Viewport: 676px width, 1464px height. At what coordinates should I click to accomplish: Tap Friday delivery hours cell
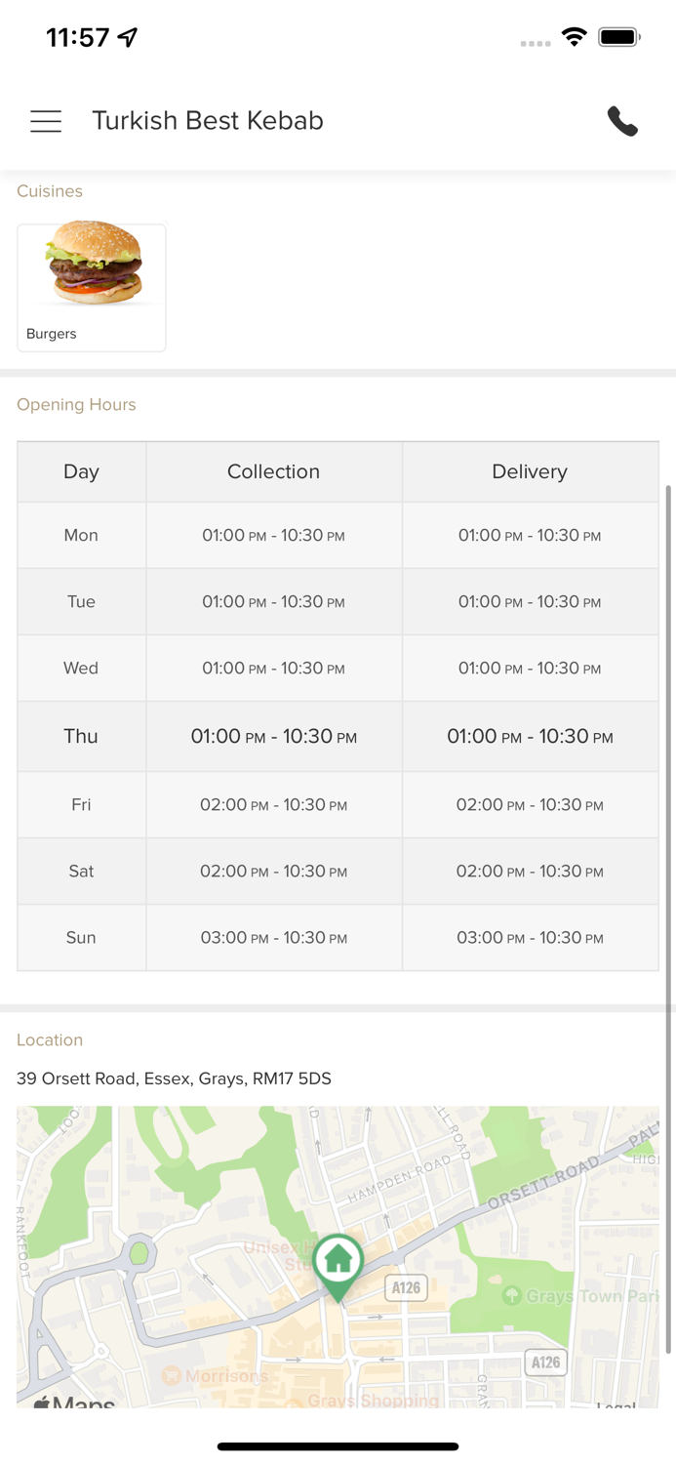coord(530,805)
